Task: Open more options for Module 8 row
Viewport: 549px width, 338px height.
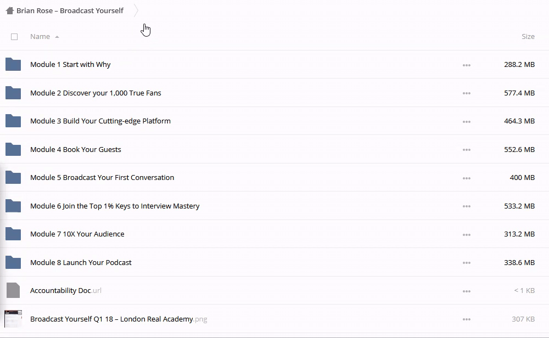Action: (x=466, y=263)
